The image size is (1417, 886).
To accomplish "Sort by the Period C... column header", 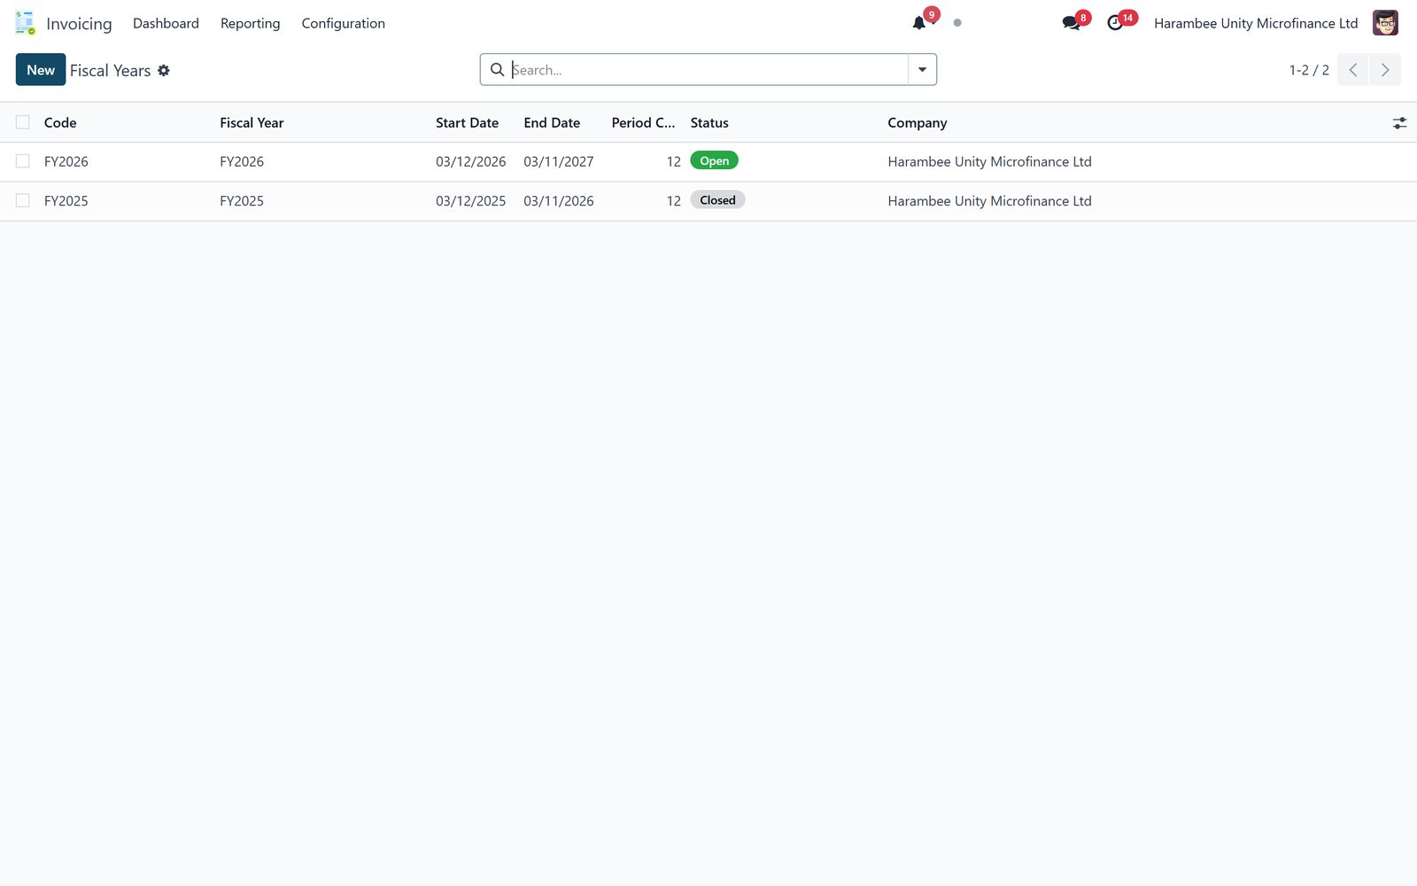I will click(x=643, y=122).
